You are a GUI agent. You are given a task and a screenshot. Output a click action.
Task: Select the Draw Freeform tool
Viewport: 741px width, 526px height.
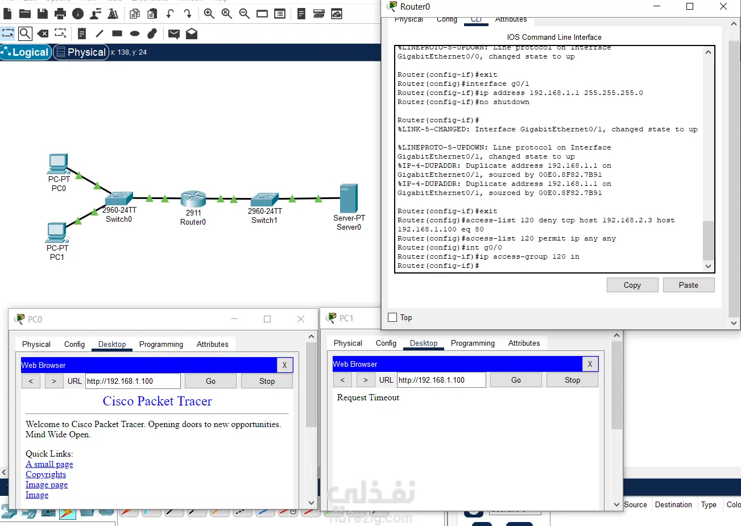[x=152, y=34]
